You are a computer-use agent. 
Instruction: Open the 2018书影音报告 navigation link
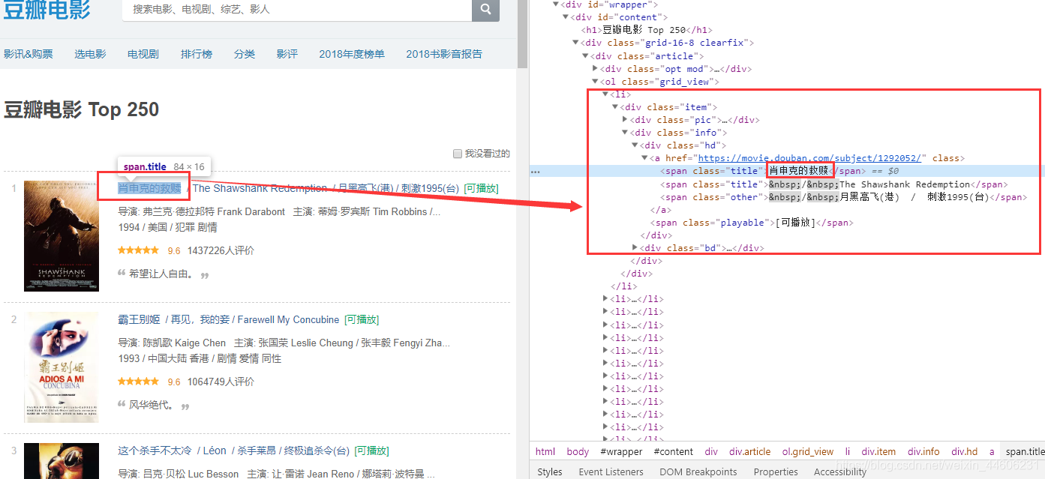(x=444, y=54)
